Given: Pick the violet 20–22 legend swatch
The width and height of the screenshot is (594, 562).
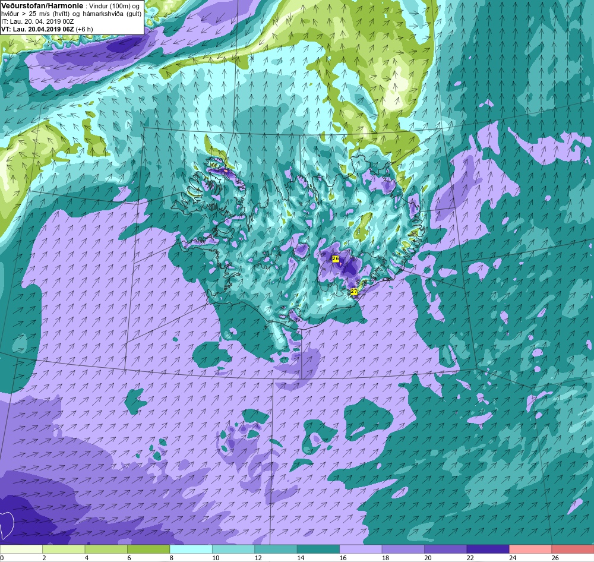Looking at the screenshot, I should pos(445,550).
